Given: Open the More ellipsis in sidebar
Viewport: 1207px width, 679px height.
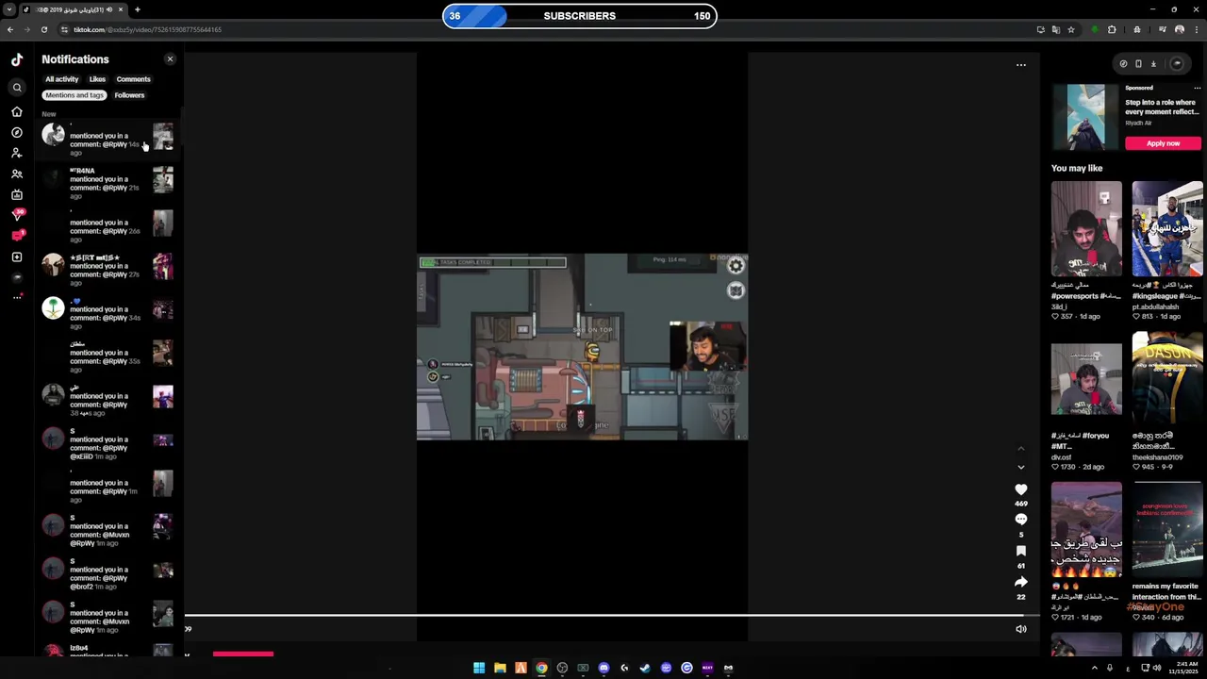Looking at the screenshot, I should (17, 297).
